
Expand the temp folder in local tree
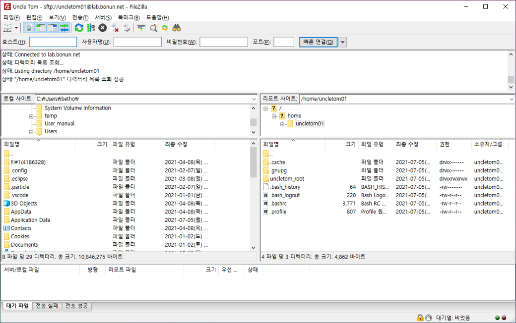31,116
